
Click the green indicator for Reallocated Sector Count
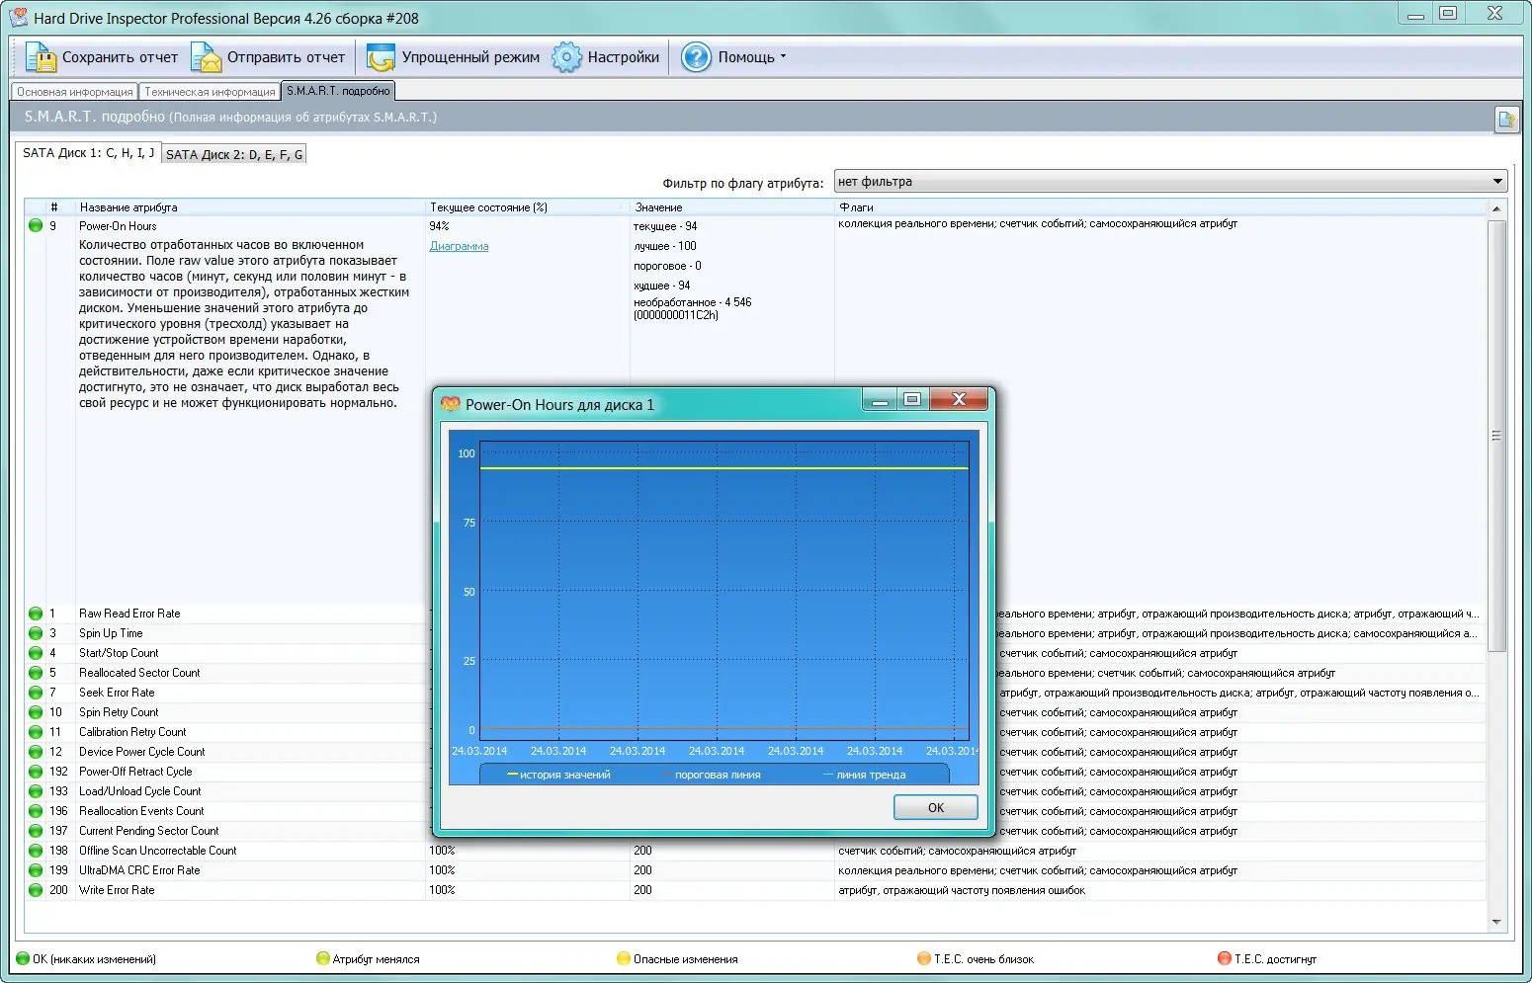(33, 673)
